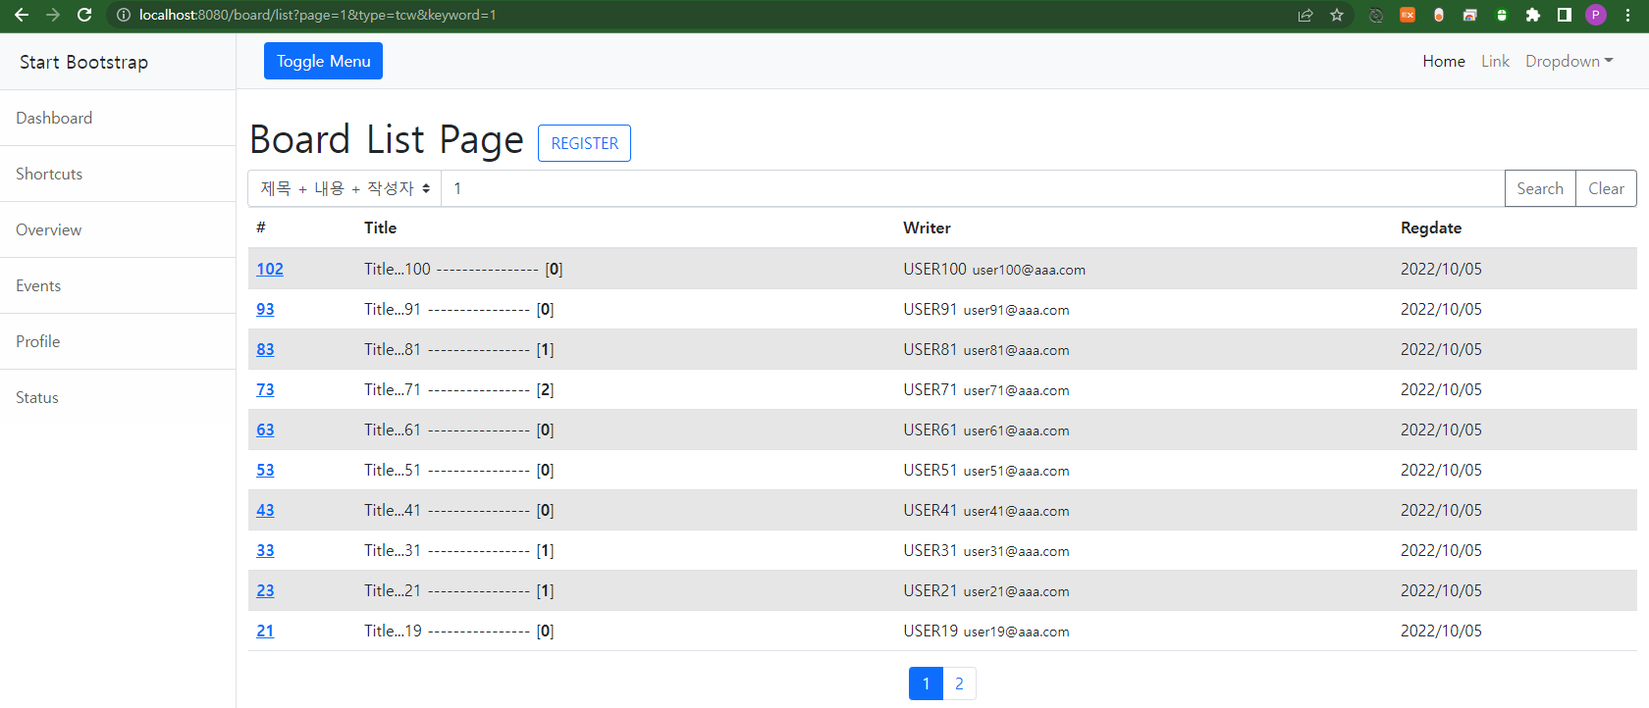Open board post number 23
Image resolution: width=1649 pixels, height=708 pixels.
point(265,590)
